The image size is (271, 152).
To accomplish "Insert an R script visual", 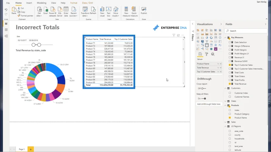I will pyautogui.click(x=215, y=45).
